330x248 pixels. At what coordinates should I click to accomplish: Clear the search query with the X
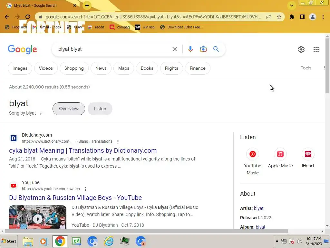174,49
